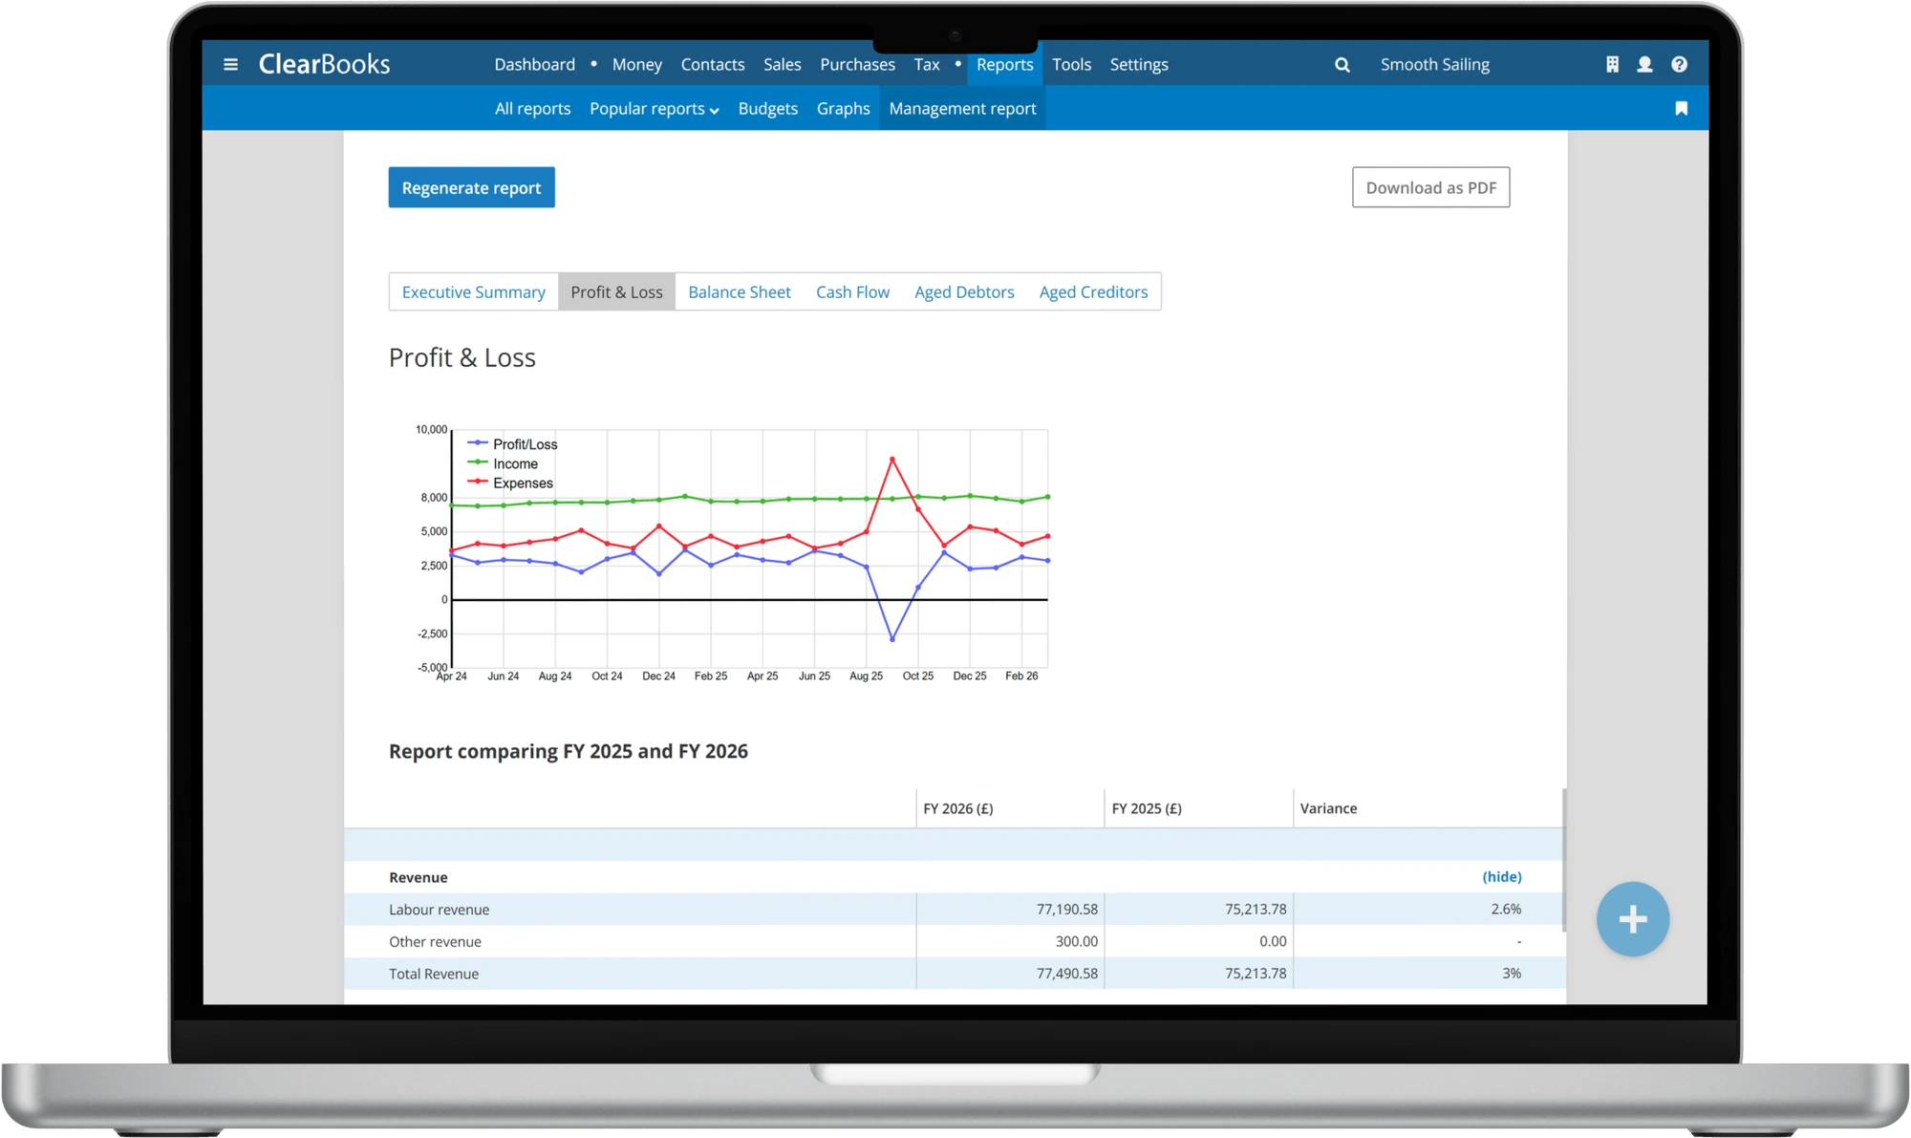The height and width of the screenshot is (1138, 1911).
Task: Open the Contacts menu
Action: [x=712, y=64]
